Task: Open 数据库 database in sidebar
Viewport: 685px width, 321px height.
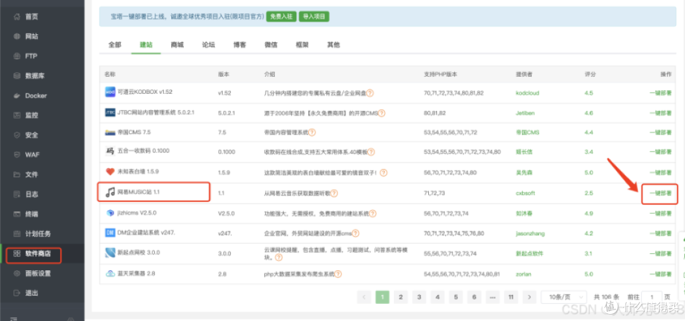Action: tap(35, 76)
